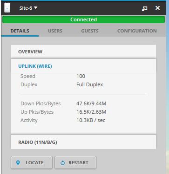Collapse the Uplink (Wire) section
The width and height of the screenshot is (169, 174).
coord(83,66)
